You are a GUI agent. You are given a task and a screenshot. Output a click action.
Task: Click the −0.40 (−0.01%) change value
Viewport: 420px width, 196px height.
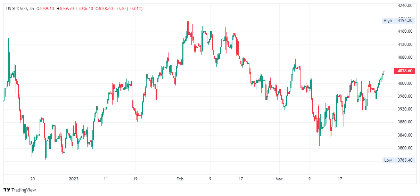[x=129, y=9]
